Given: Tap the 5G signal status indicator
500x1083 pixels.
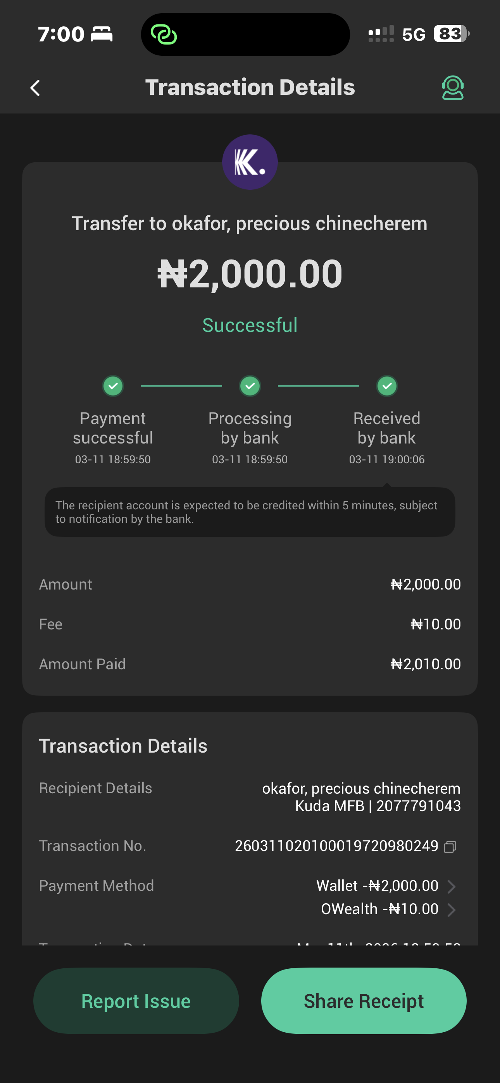Looking at the screenshot, I should point(413,34).
